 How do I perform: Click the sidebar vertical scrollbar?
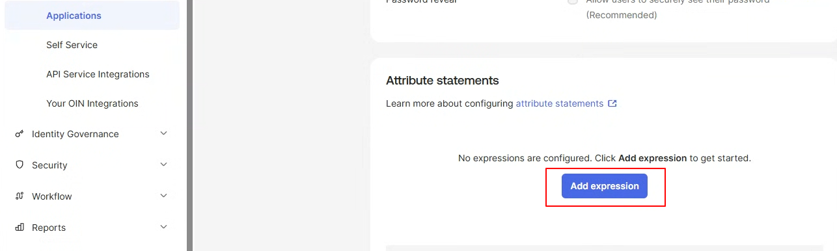pyautogui.click(x=190, y=125)
